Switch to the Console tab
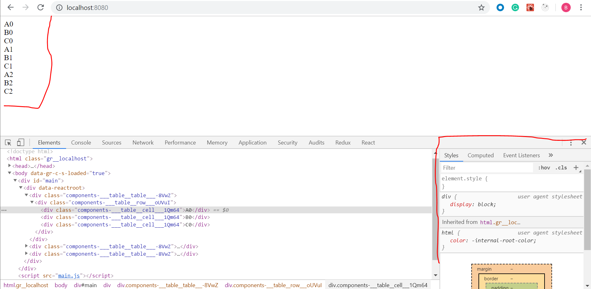 81,143
